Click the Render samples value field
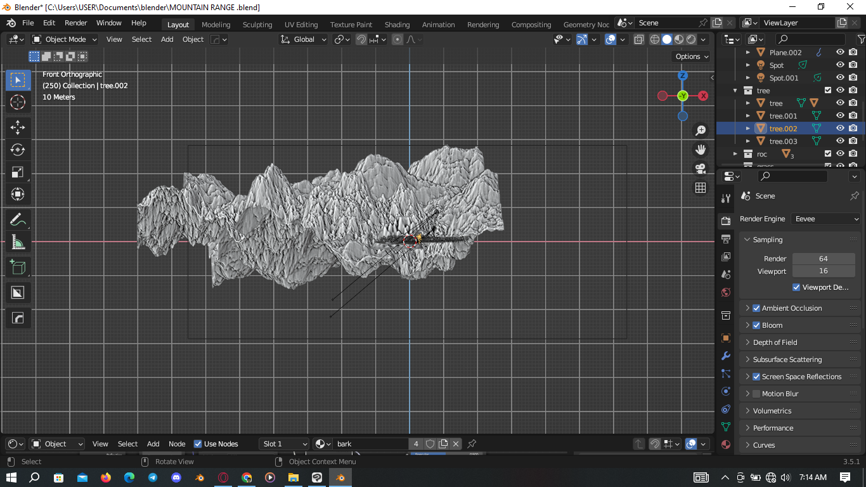The image size is (866, 487). pos(824,259)
